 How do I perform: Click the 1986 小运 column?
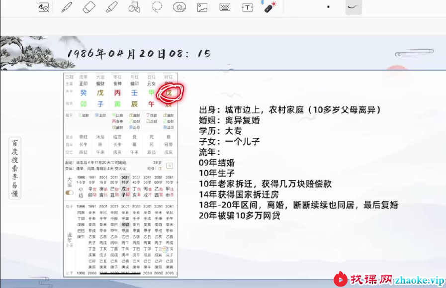click(81, 186)
